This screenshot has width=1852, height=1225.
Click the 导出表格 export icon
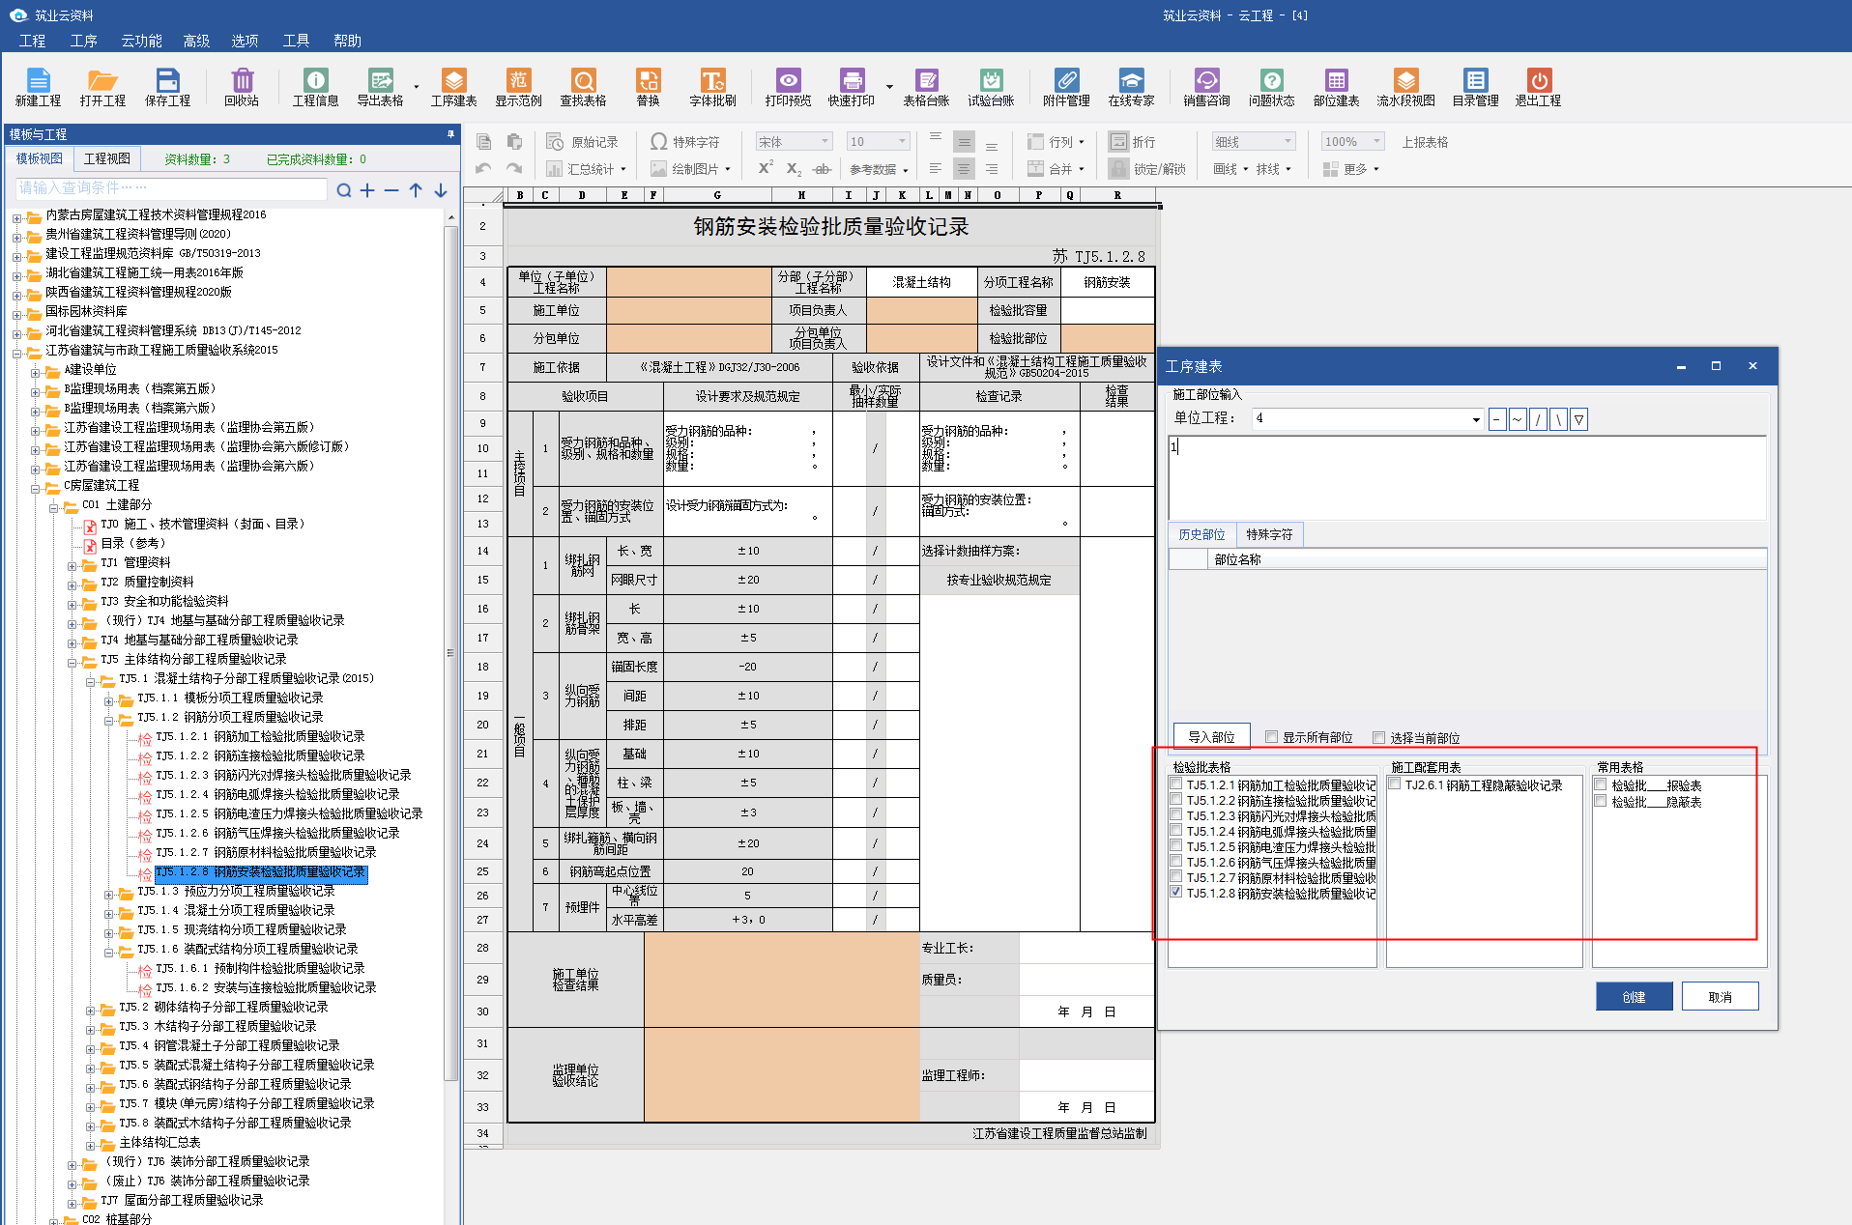point(380,87)
